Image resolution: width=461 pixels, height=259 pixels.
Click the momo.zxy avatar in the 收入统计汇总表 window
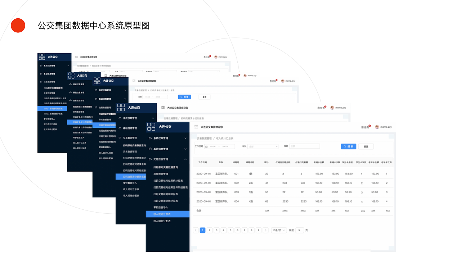tap(377, 127)
